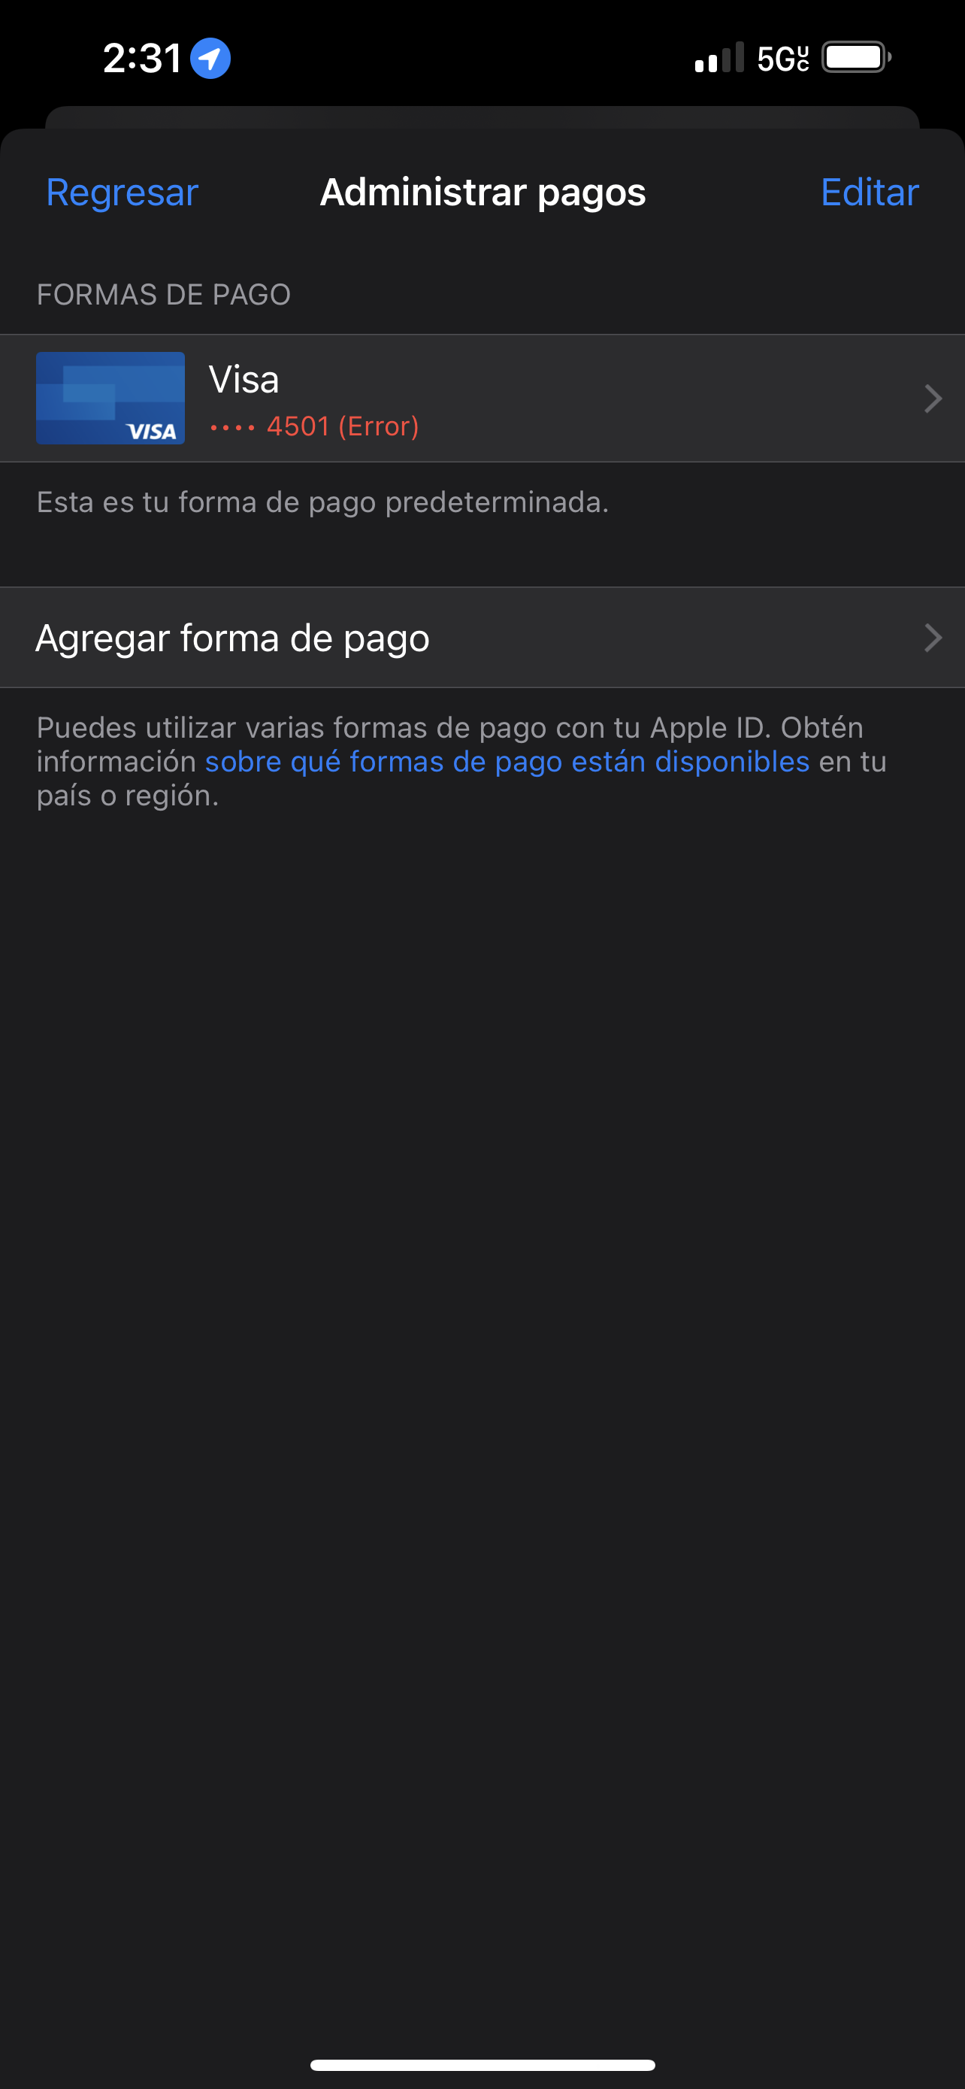Tap the sheet grabber behind the modal

(483, 117)
